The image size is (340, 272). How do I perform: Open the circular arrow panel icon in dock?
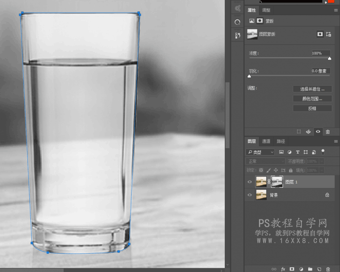[x=238, y=22]
